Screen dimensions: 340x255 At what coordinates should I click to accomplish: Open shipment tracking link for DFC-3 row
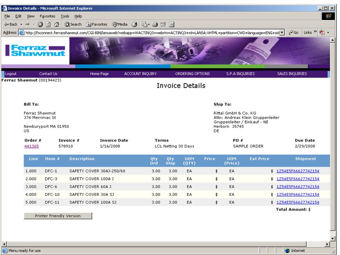(298, 179)
